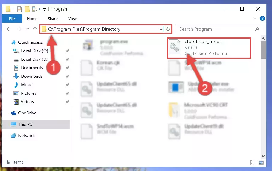Open Local Disk (C:) in sidebar
The height and width of the screenshot is (171, 272).
[x=35, y=51]
